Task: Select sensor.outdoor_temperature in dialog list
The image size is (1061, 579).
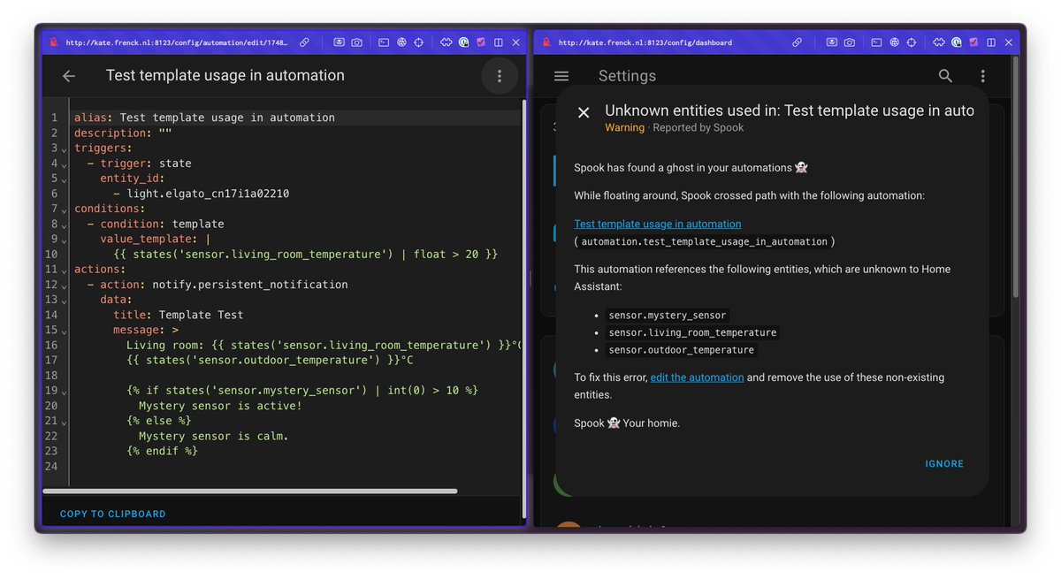Action: pos(682,350)
